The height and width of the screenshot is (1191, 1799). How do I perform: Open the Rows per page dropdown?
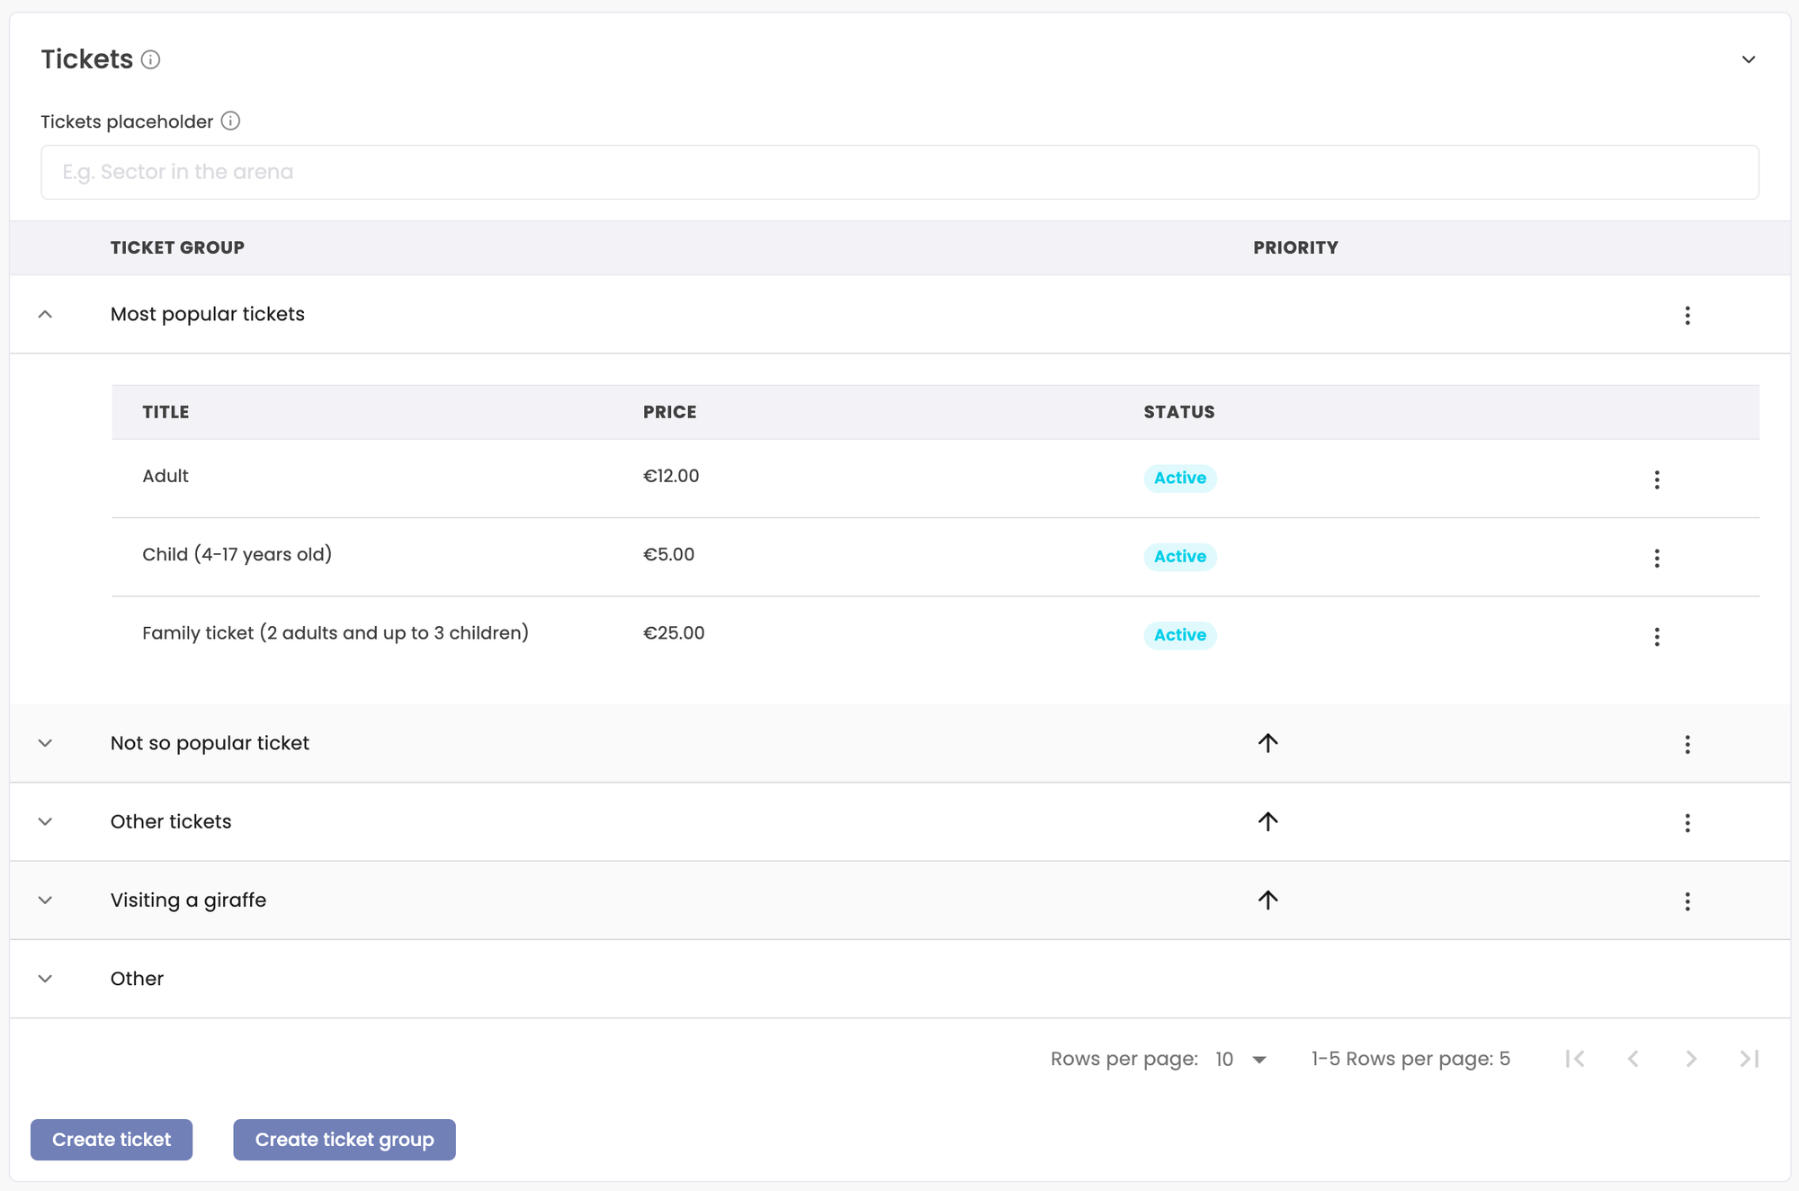(x=1241, y=1059)
